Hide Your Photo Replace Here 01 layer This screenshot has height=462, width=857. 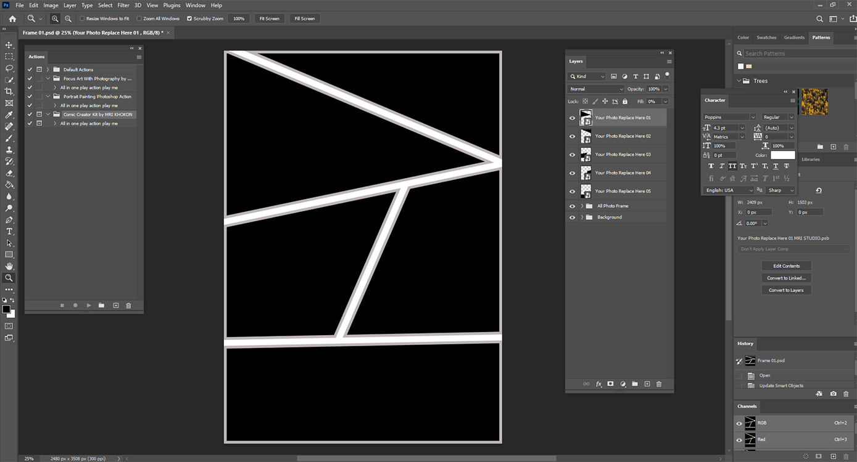pyautogui.click(x=572, y=118)
